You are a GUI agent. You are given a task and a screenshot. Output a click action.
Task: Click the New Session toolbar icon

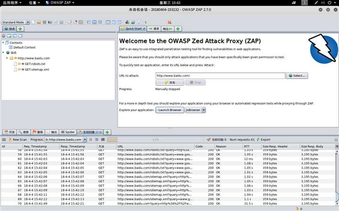[33, 22]
